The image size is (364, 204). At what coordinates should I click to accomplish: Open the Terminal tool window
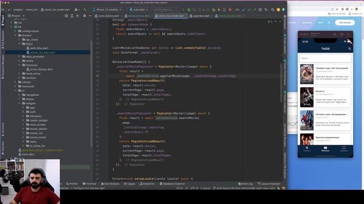89,184
